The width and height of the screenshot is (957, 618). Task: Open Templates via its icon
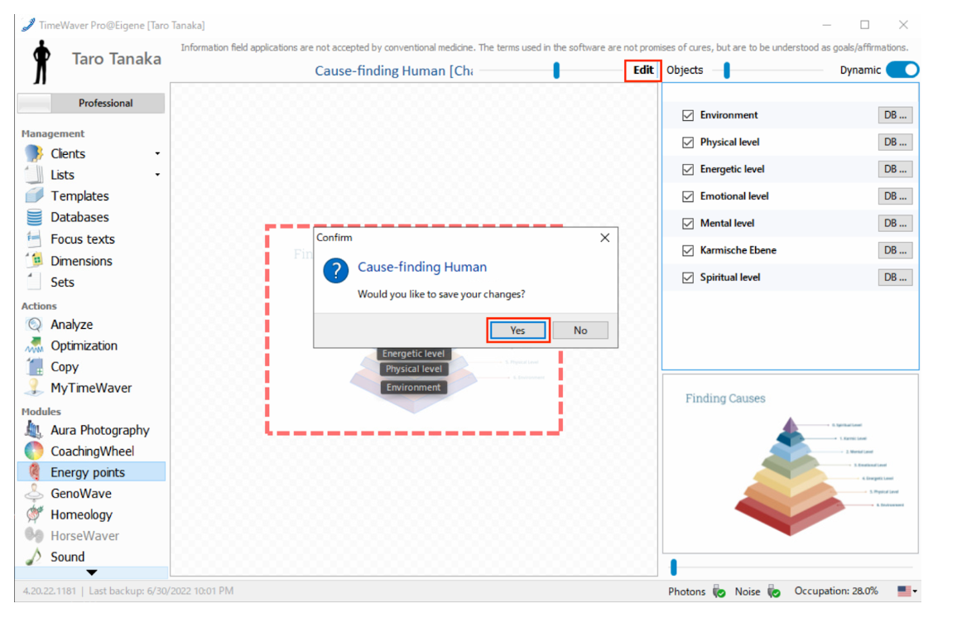(34, 196)
